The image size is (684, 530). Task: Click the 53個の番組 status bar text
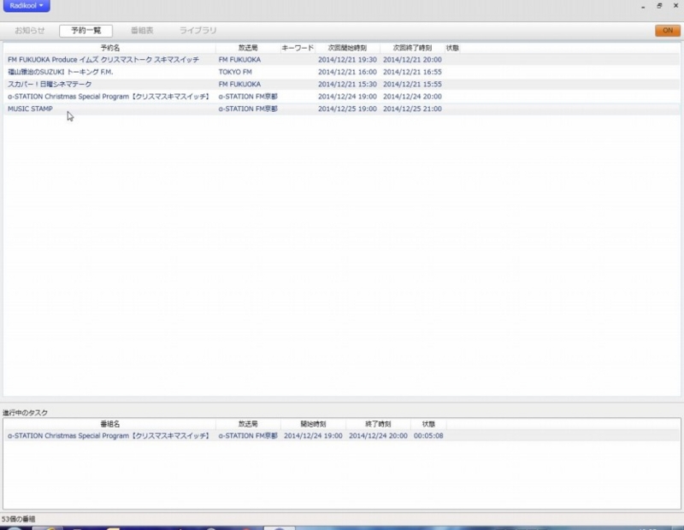coord(18,519)
